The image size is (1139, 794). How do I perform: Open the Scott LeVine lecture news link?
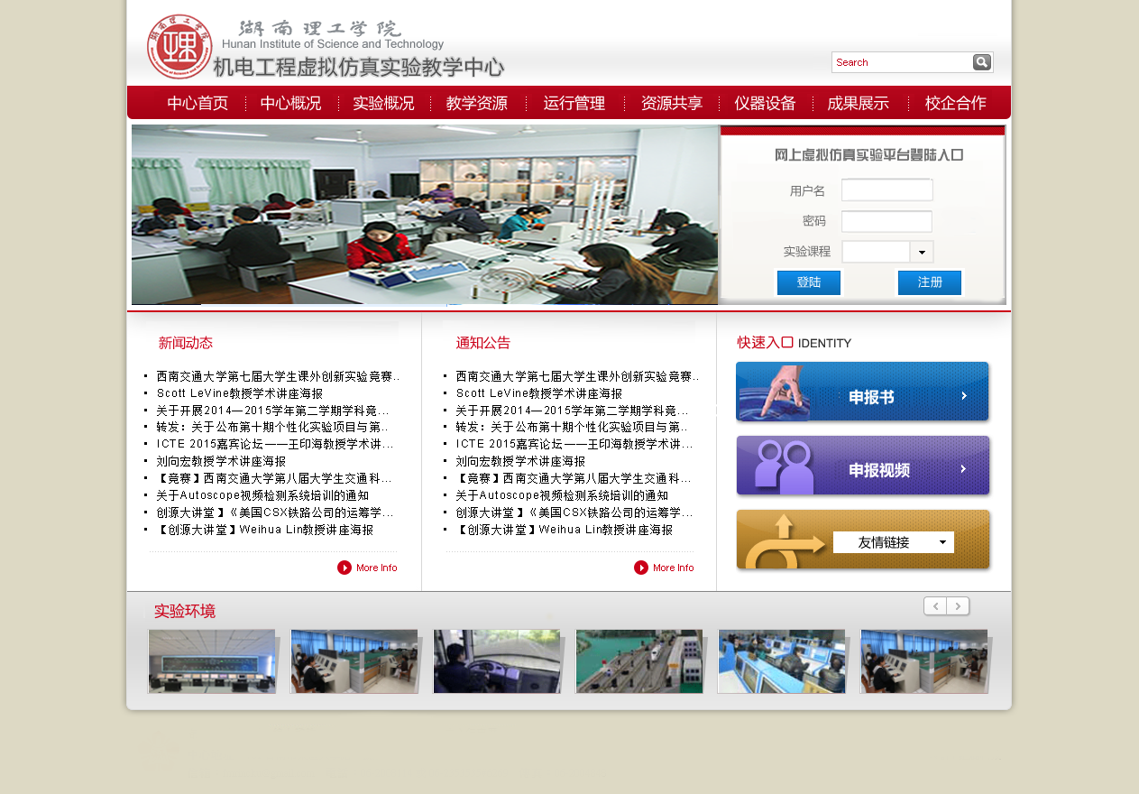pos(239,393)
